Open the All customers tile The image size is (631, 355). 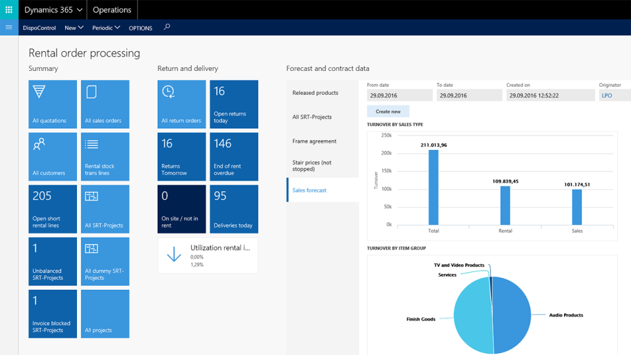click(53, 156)
